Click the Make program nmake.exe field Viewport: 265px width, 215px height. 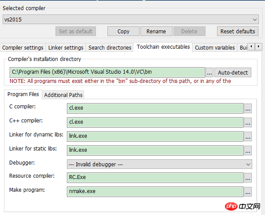click(155, 192)
